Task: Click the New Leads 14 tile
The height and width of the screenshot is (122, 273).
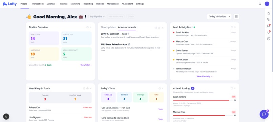Action: pyautogui.click(x=44, y=38)
